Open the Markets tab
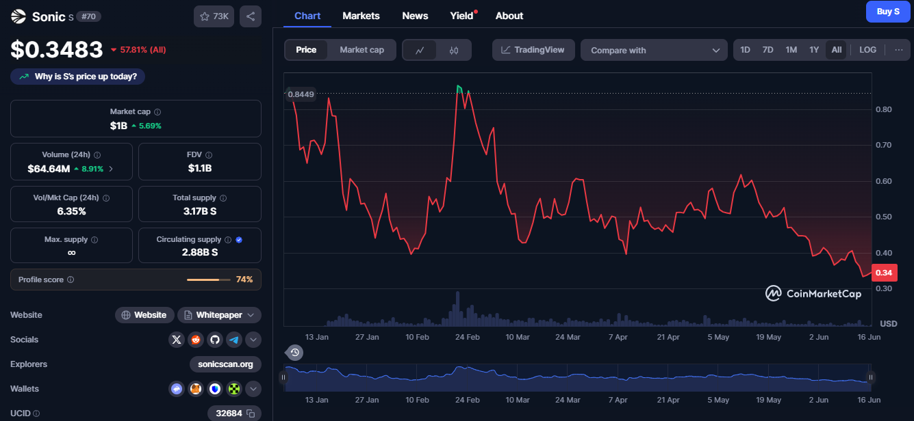Viewport: 914px width, 421px height. (x=361, y=16)
